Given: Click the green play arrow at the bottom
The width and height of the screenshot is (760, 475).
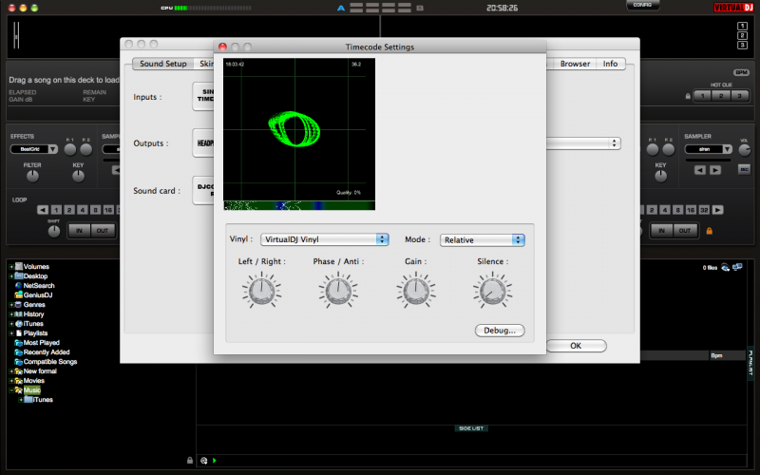Looking at the screenshot, I should (x=215, y=460).
